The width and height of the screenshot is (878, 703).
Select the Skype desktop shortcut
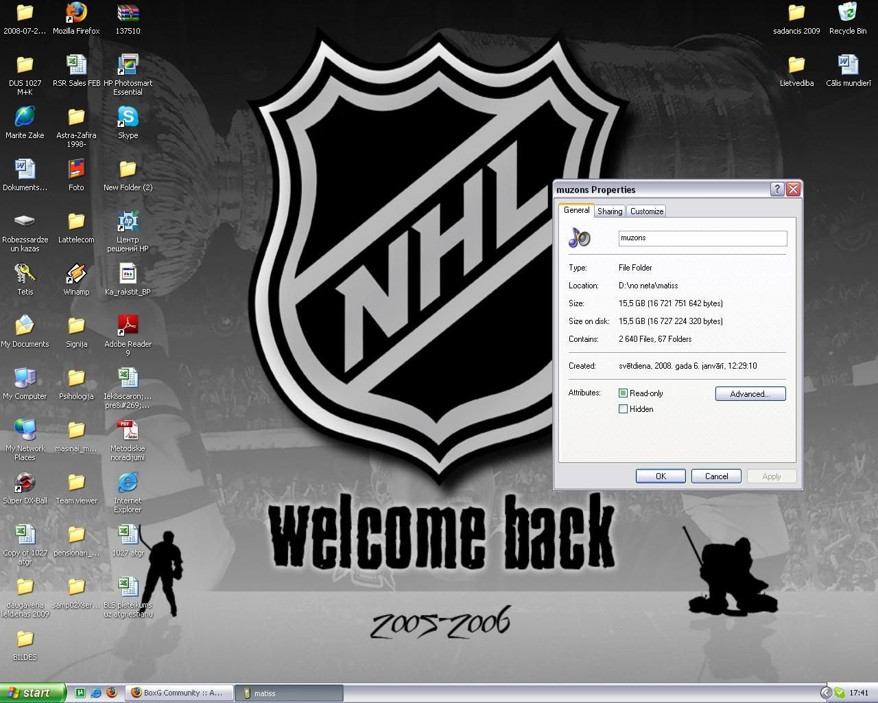point(128,123)
